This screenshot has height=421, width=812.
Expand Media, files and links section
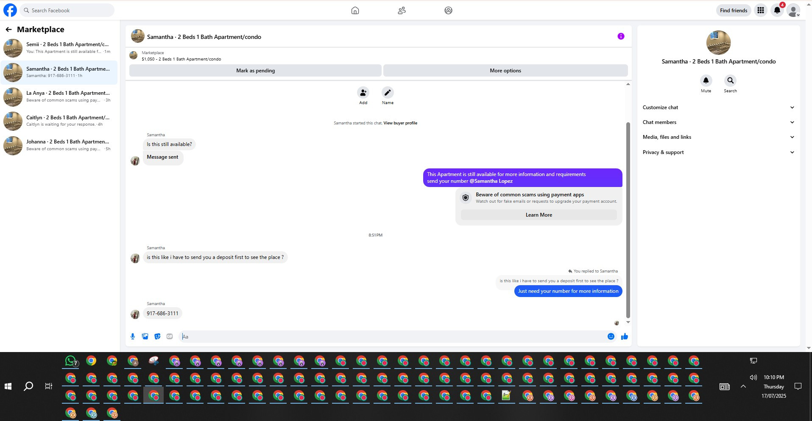718,137
